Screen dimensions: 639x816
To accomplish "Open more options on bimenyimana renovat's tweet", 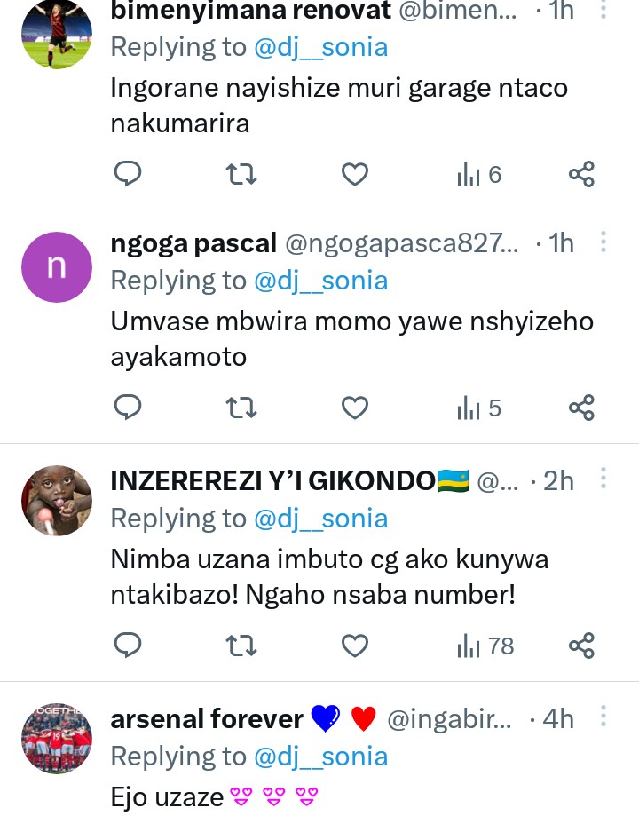I will tap(603, 10).
